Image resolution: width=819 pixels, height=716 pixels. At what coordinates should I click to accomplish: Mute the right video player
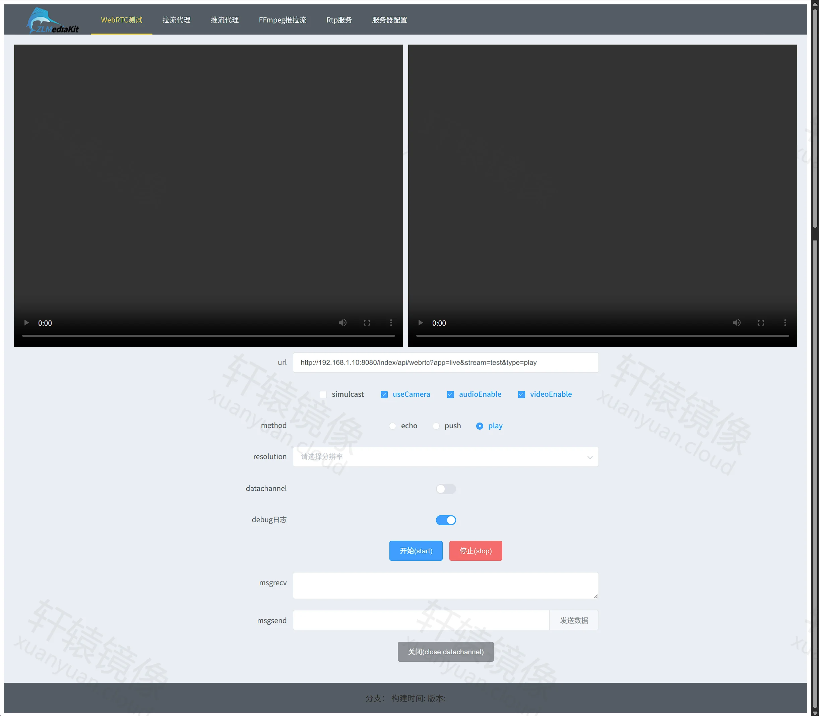737,323
